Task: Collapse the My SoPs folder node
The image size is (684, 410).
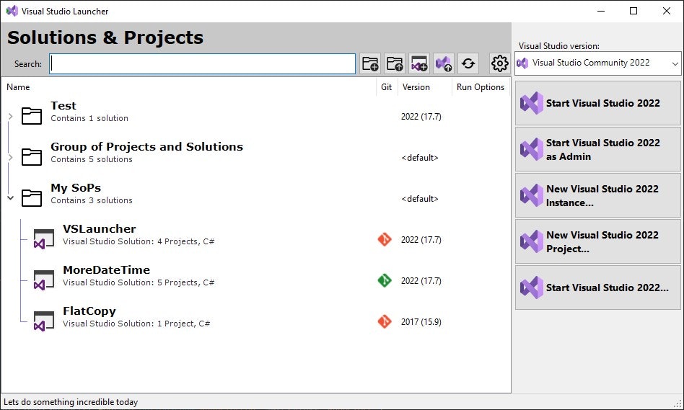Action: 11,198
